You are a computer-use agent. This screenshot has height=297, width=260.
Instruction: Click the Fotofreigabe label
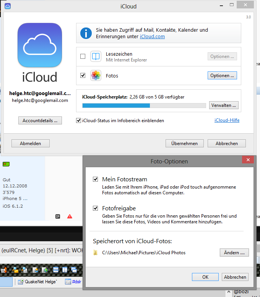(119, 208)
